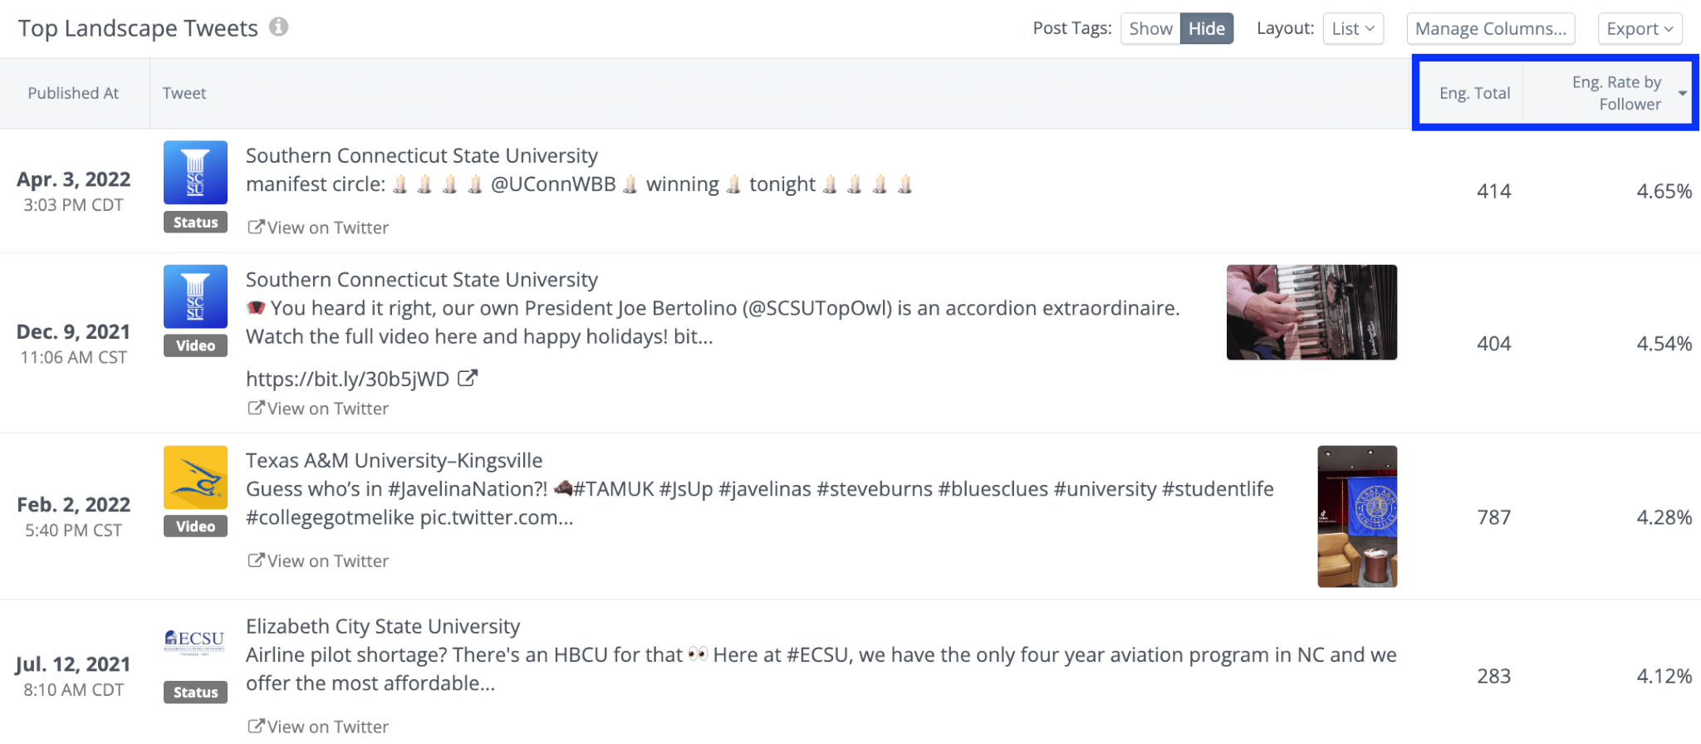Click the Tweet column header
The image size is (1701, 744).
click(x=184, y=93)
